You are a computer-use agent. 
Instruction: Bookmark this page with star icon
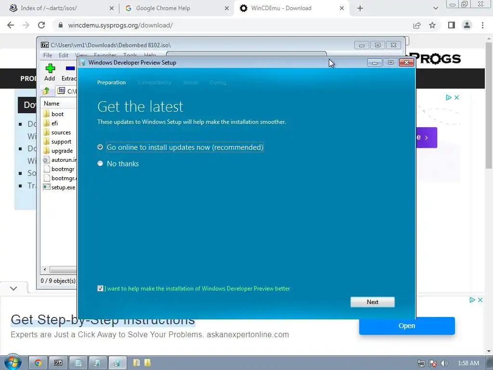pyautogui.click(x=432, y=25)
